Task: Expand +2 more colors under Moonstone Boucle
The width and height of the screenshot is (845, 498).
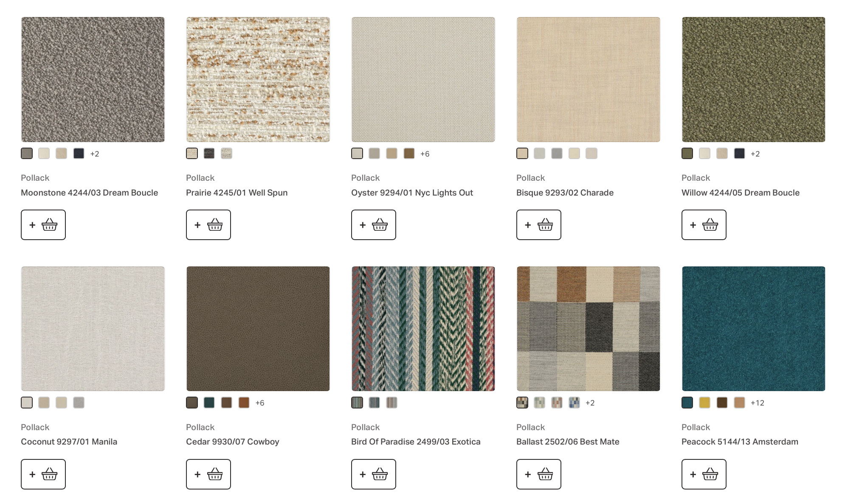Action: point(95,154)
